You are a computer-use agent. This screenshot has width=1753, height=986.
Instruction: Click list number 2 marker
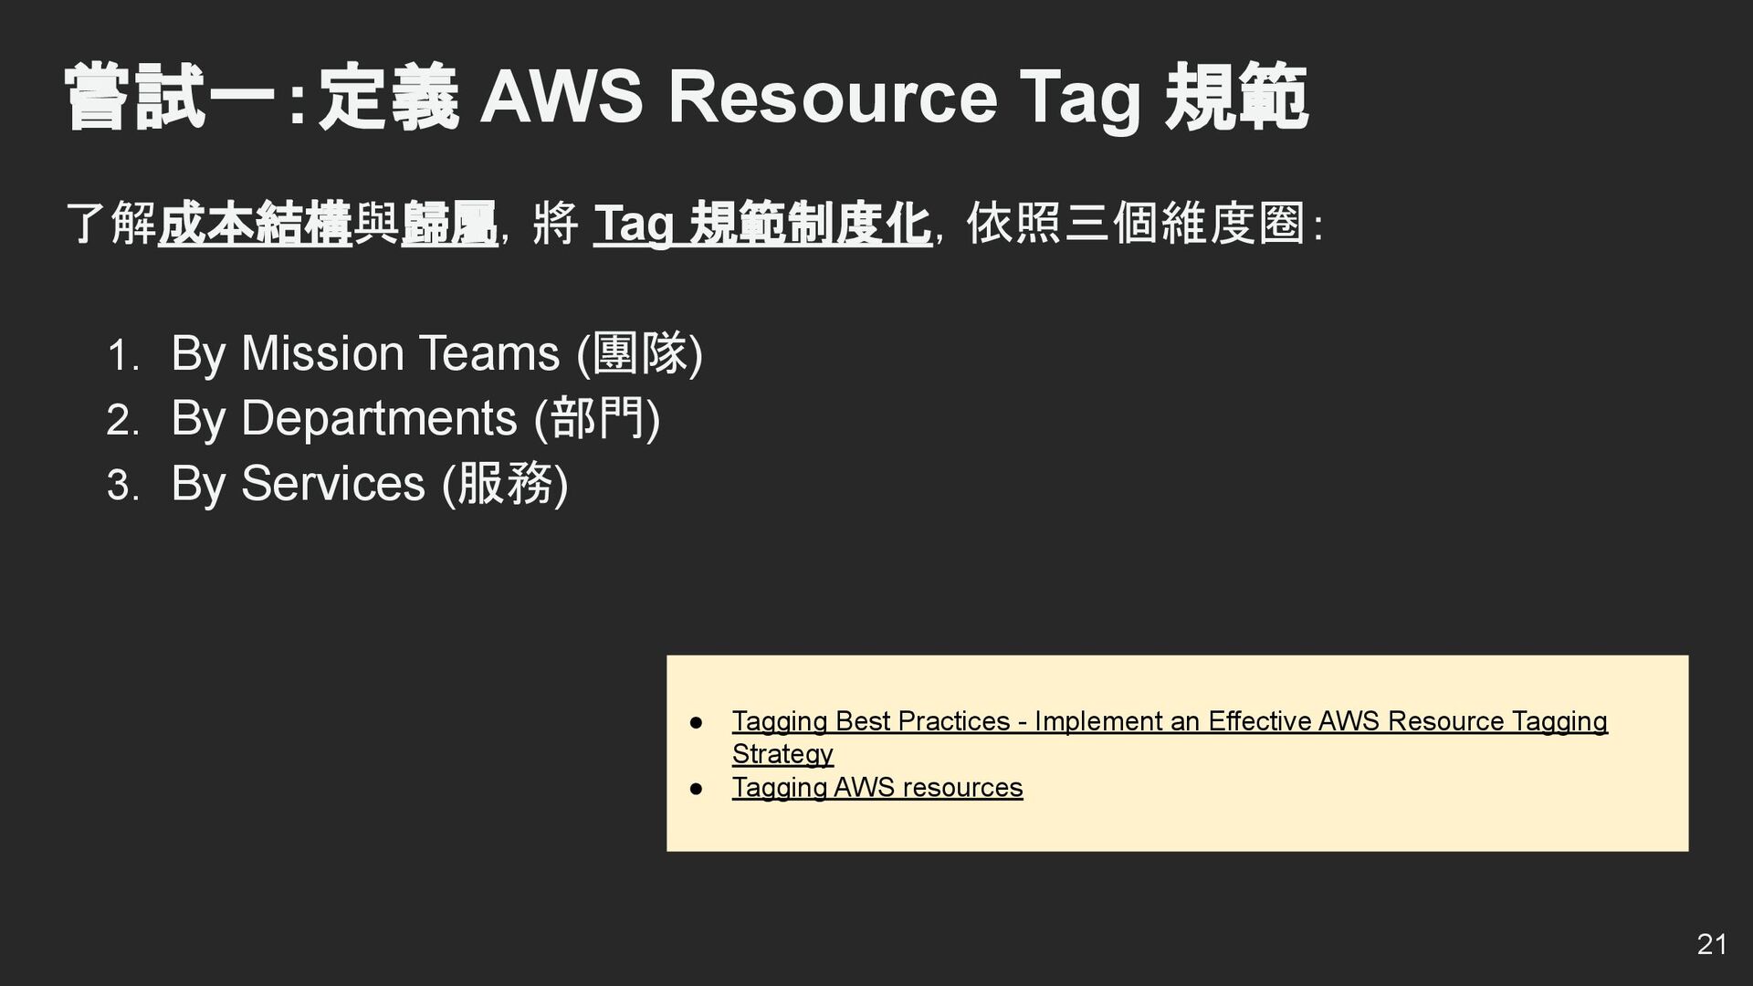click(x=122, y=421)
